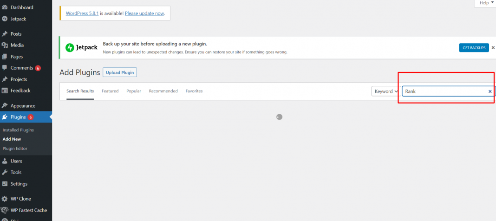Click the Please update now link
The height and width of the screenshot is (221, 496).
[144, 13]
